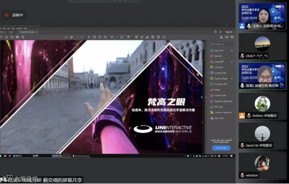Click the notifications bell icon
Image resolution: width=289 pixels, height=184 pixels.
tap(220, 32)
